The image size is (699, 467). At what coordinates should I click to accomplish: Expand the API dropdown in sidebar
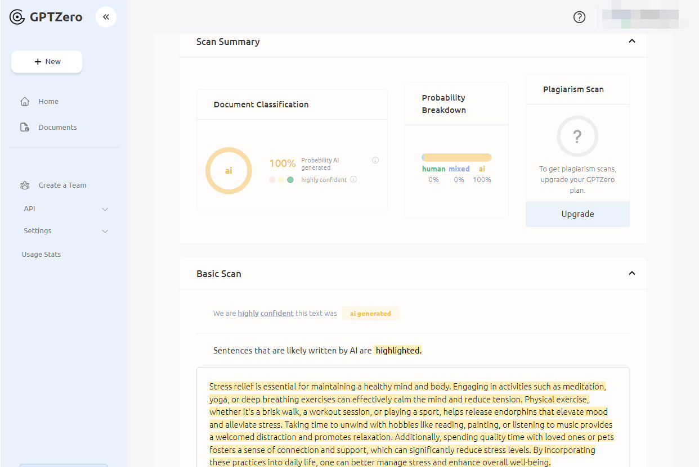pyautogui.click(x=105, y=209)
